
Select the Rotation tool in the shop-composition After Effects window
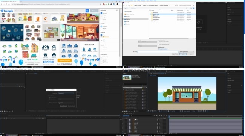tap(133, 71)
